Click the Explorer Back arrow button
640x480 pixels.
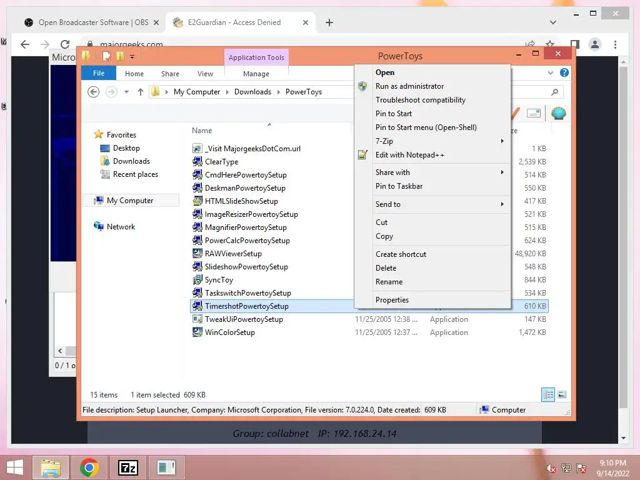(x=94, y=92)
